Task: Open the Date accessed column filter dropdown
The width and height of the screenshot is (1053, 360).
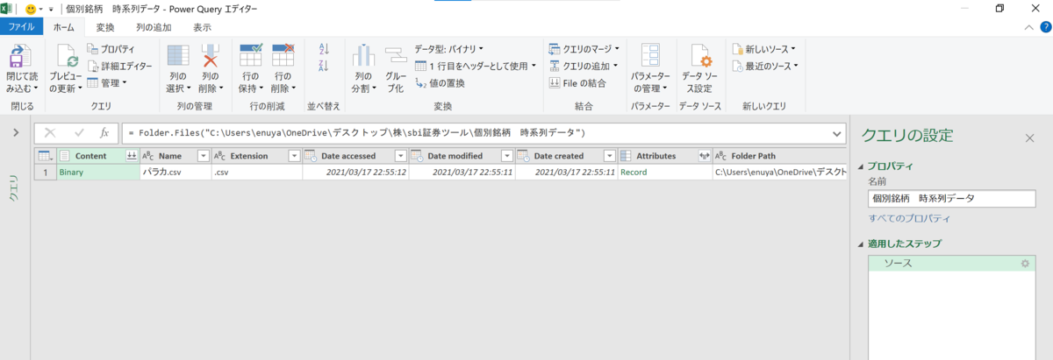Action: (401, 156)
